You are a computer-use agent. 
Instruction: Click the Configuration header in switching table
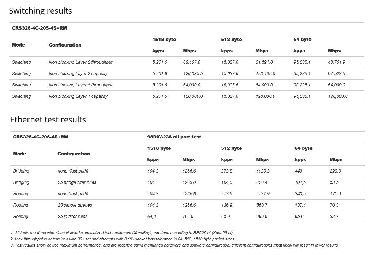click(x=65, y=45)
